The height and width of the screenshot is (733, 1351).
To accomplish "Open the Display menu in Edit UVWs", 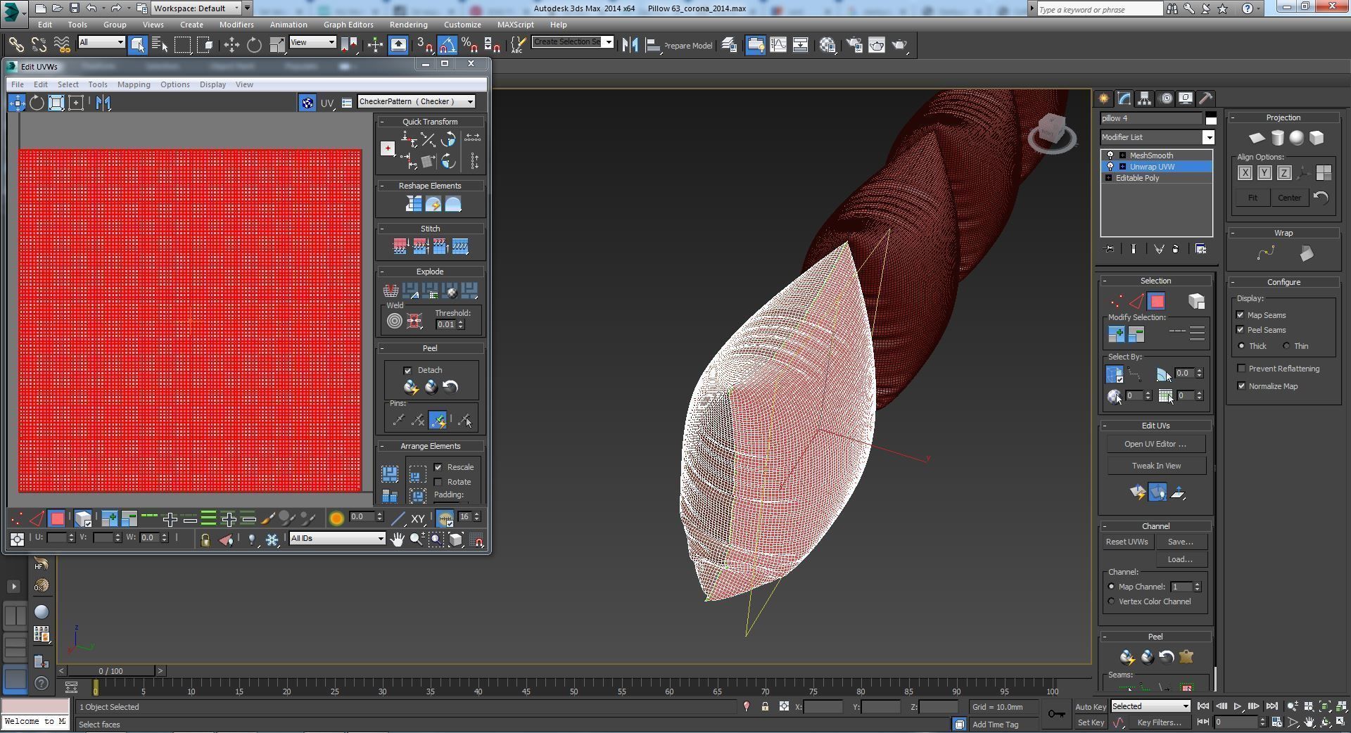I will [213, 84].
